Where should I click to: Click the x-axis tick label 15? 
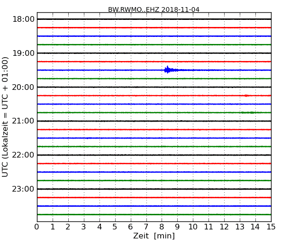point(271,227)
